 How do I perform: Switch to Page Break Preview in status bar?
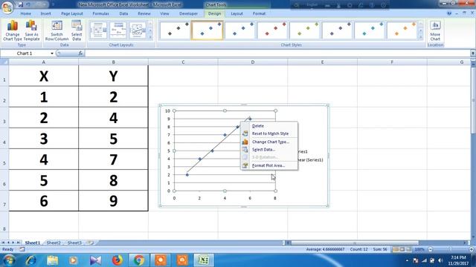click(408, 249)
